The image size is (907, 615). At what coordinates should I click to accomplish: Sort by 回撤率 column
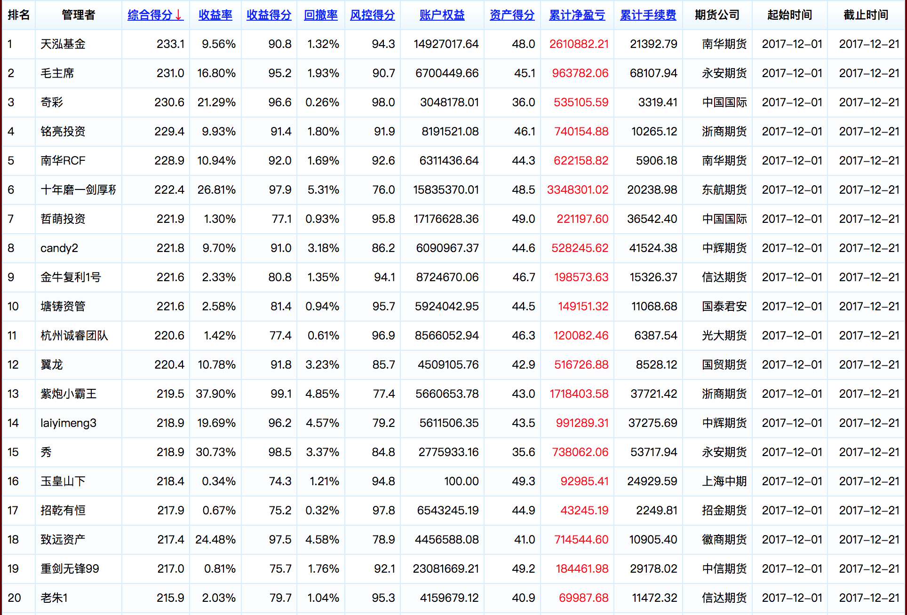point(321,15)
